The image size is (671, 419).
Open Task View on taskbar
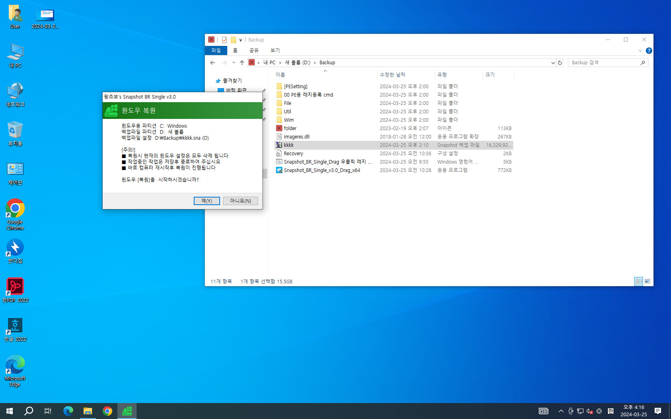click(x=48, y=411)
